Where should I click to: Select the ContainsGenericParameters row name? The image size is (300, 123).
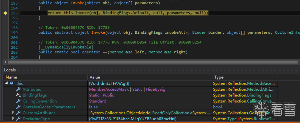[49, 107]
